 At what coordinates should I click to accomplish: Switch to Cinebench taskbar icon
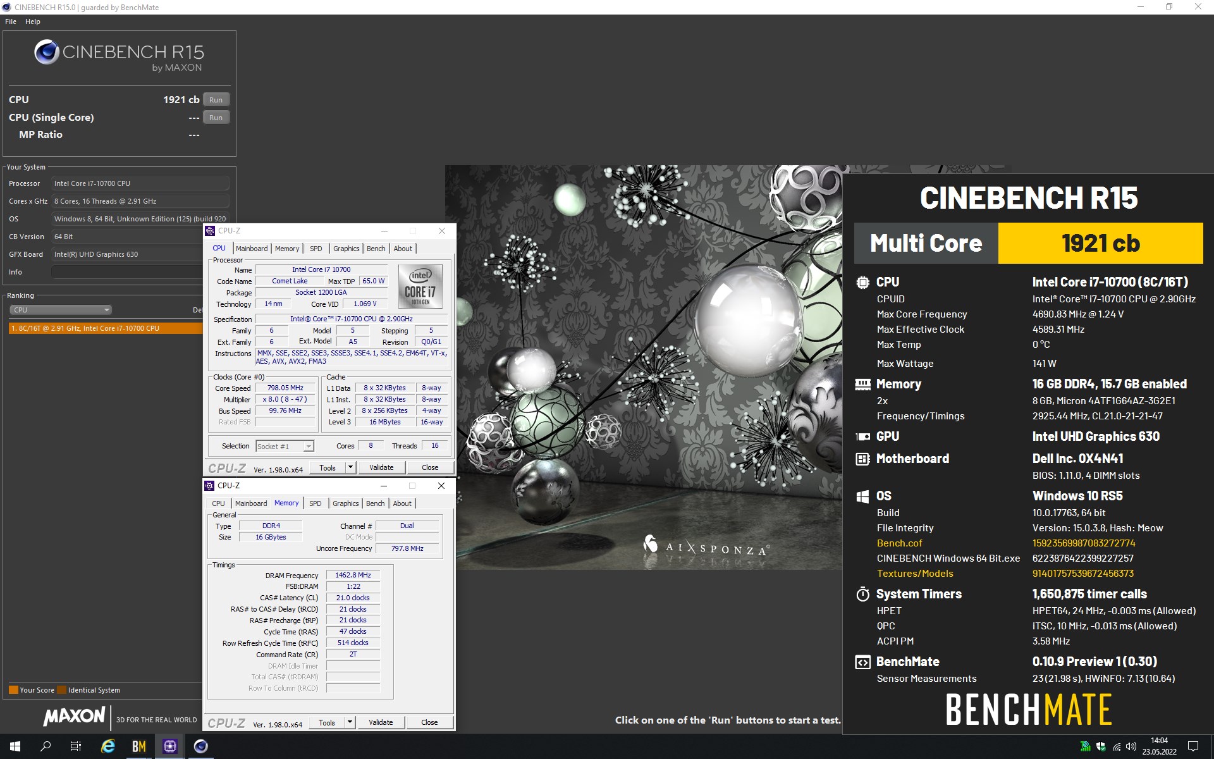pos(201,746)
